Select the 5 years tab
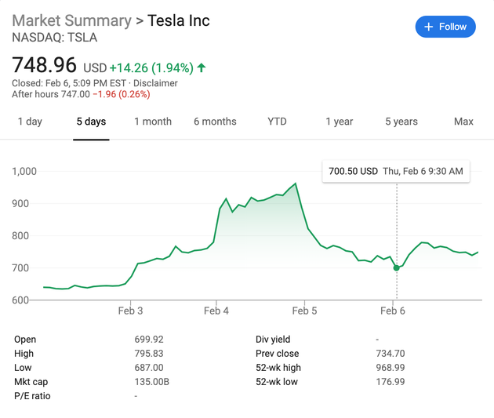 pos(401,122)
